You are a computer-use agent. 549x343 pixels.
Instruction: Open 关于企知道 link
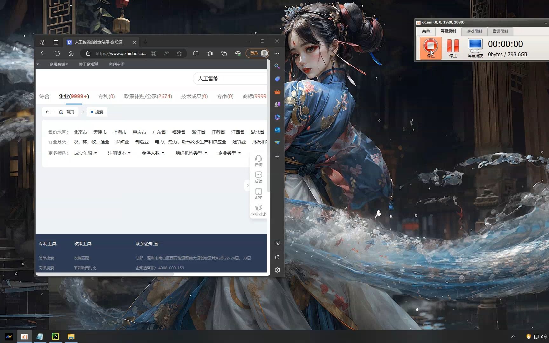88,64
